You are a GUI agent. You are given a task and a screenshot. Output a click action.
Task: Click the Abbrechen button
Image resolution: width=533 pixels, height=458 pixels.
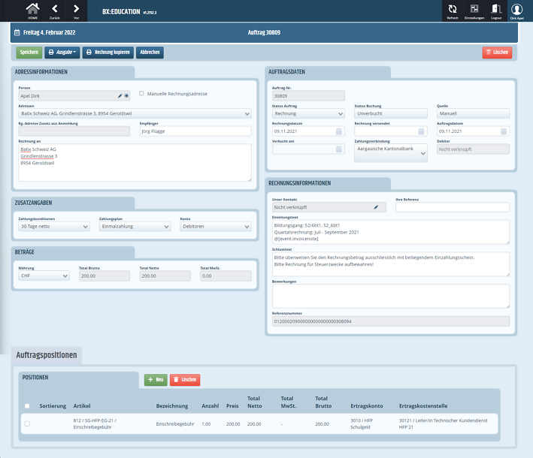pyautogui.click(x=150, y=53)
